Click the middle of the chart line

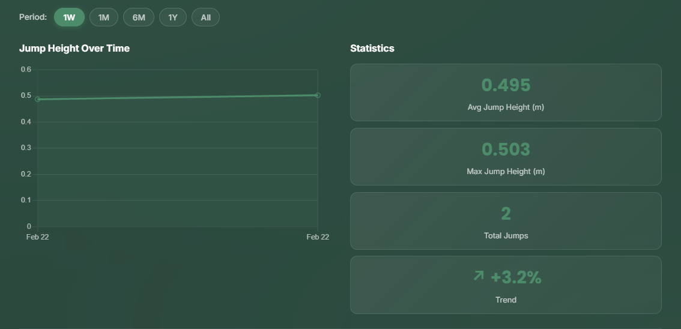click(x=178, y=97)
